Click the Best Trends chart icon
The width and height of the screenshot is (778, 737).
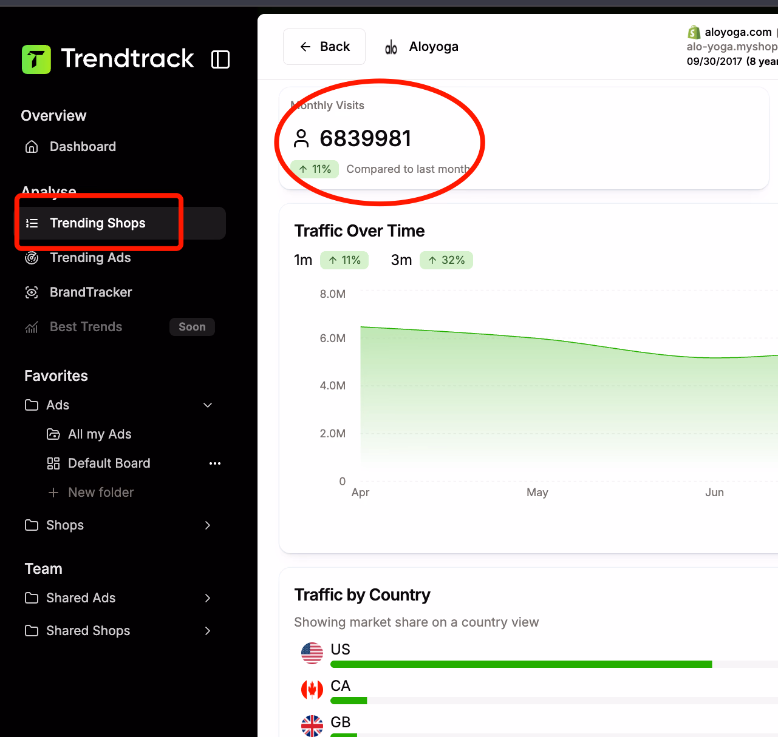click(32, 327)
